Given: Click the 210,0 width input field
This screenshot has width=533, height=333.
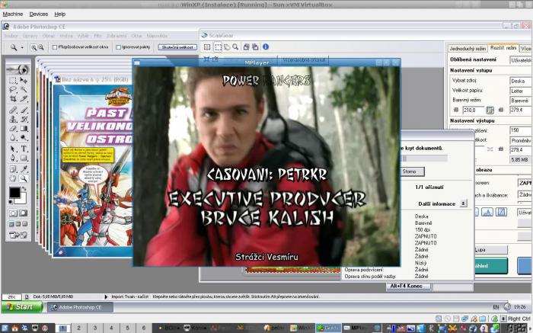Looking at the screenshot, I should coord(473,110).
